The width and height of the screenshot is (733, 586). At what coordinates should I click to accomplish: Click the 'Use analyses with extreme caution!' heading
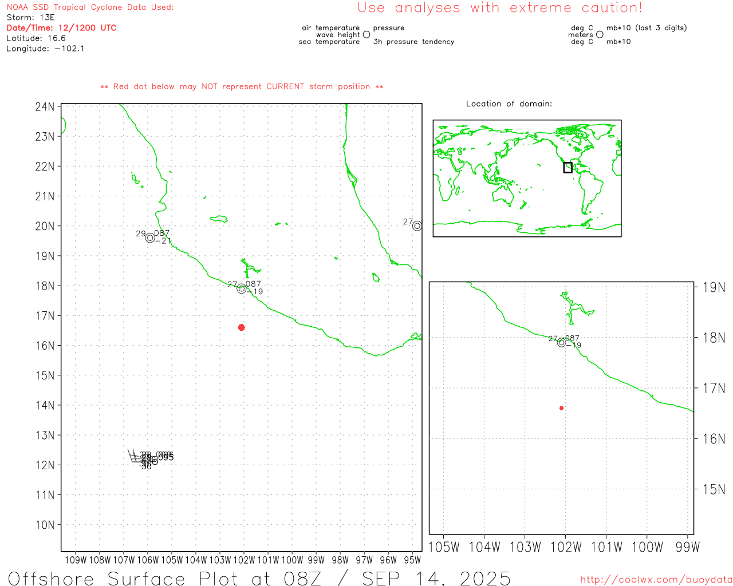500,8
